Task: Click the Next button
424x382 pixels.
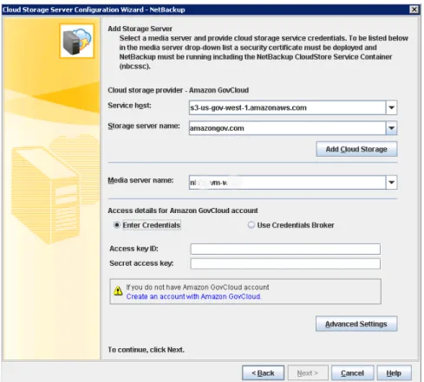Action: 308,372
